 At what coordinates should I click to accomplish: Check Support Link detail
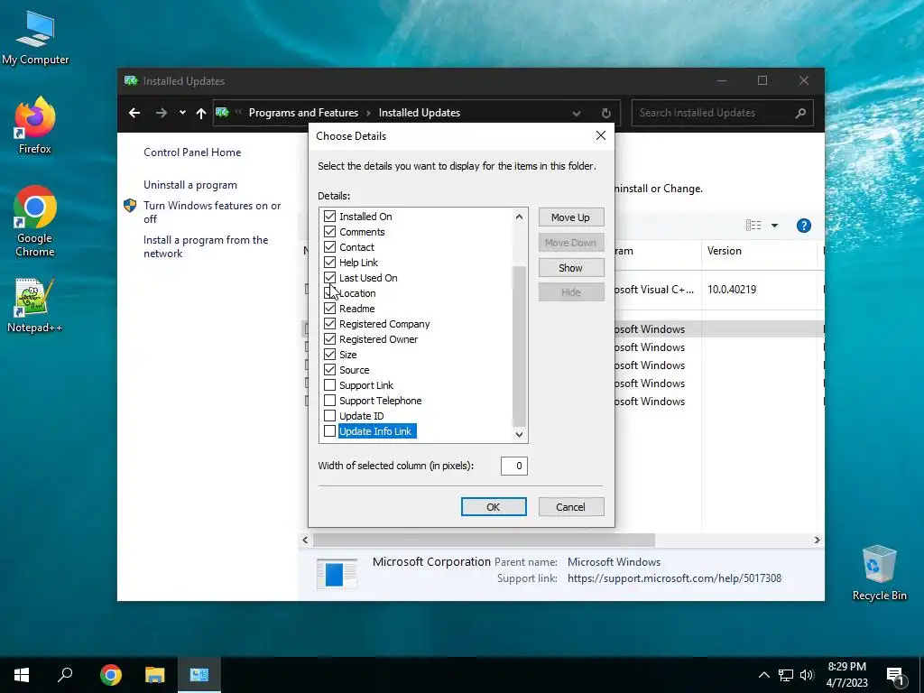(330, 384)
